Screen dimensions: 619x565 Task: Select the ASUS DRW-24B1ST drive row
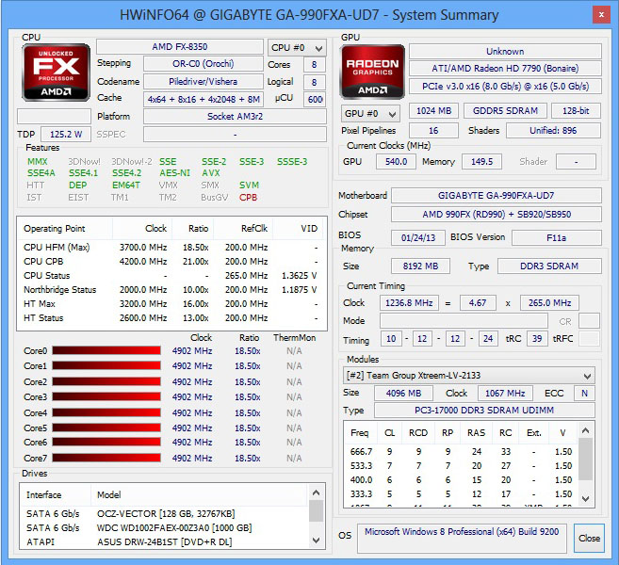(165, 541)
